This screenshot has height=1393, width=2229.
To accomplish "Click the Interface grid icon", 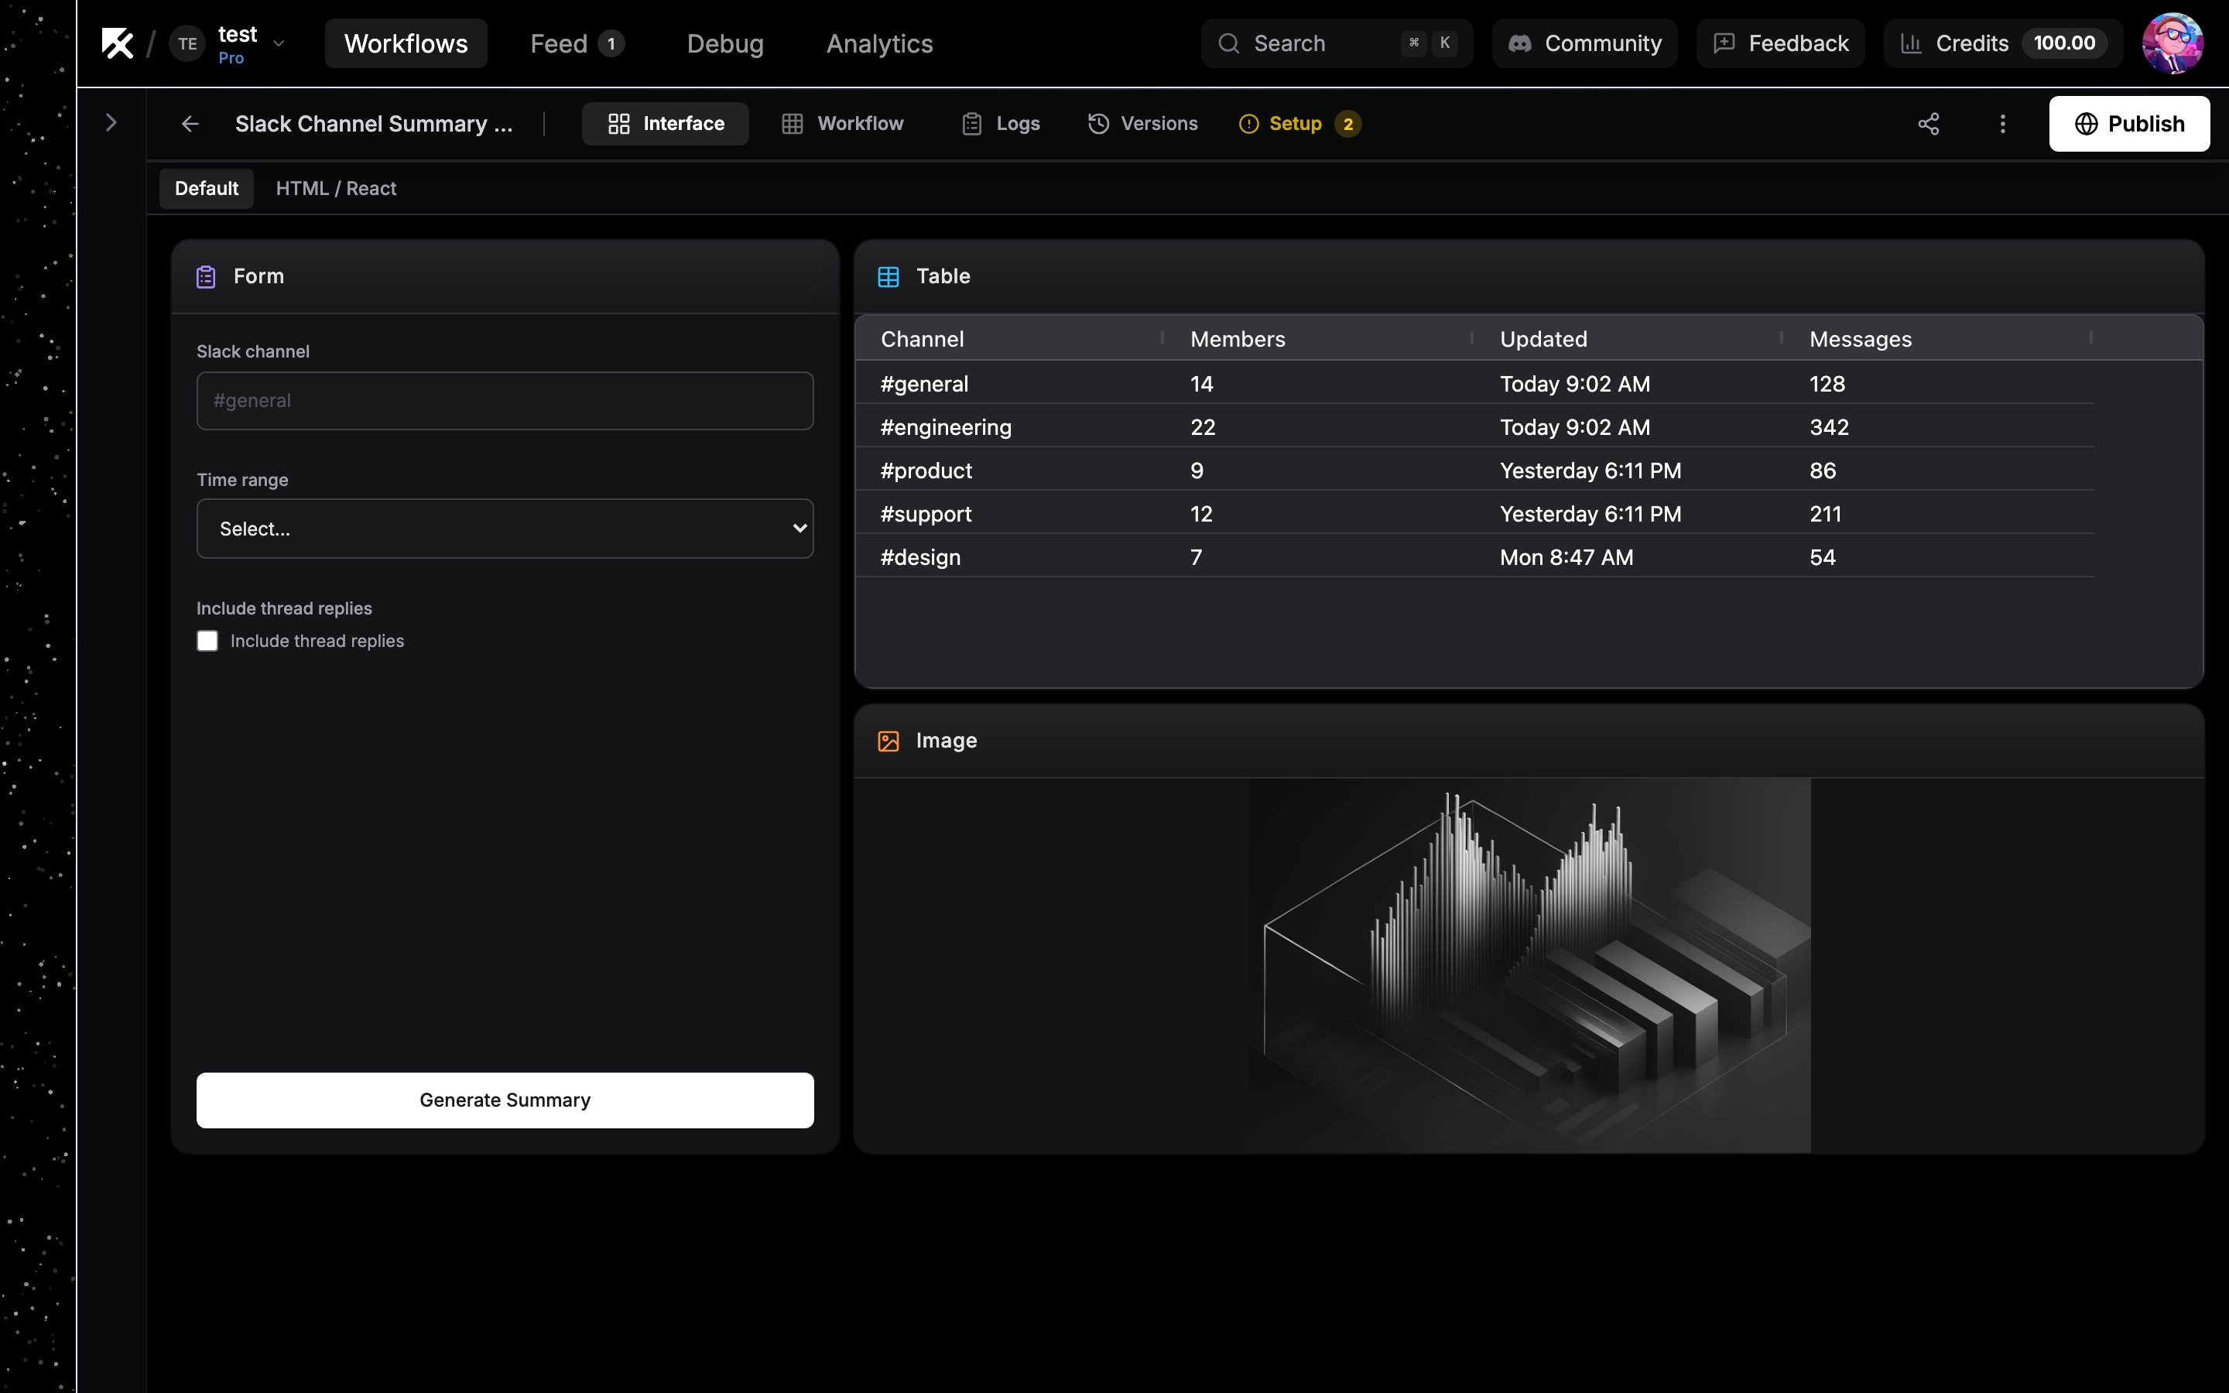I will click(x=618, y=124).
